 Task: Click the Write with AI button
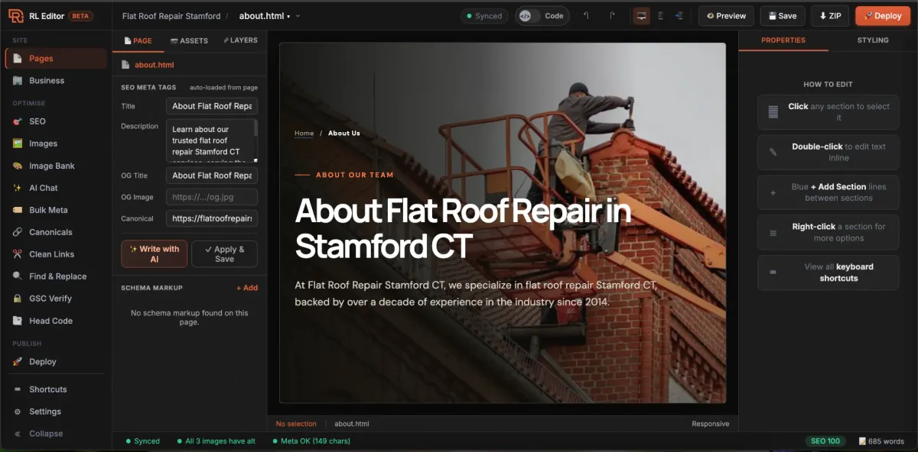coord(154,254)
